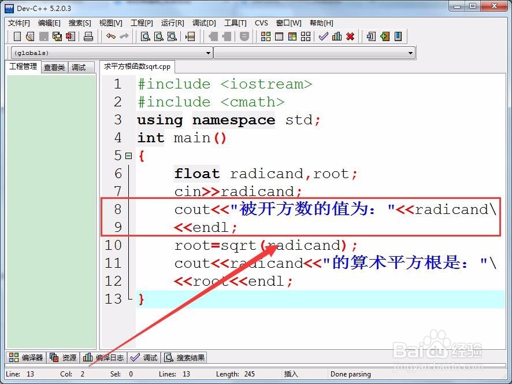The width and height of the screenshot is (512, 384).
Task: Click the Done parsing status text
Action: point(351,374)
